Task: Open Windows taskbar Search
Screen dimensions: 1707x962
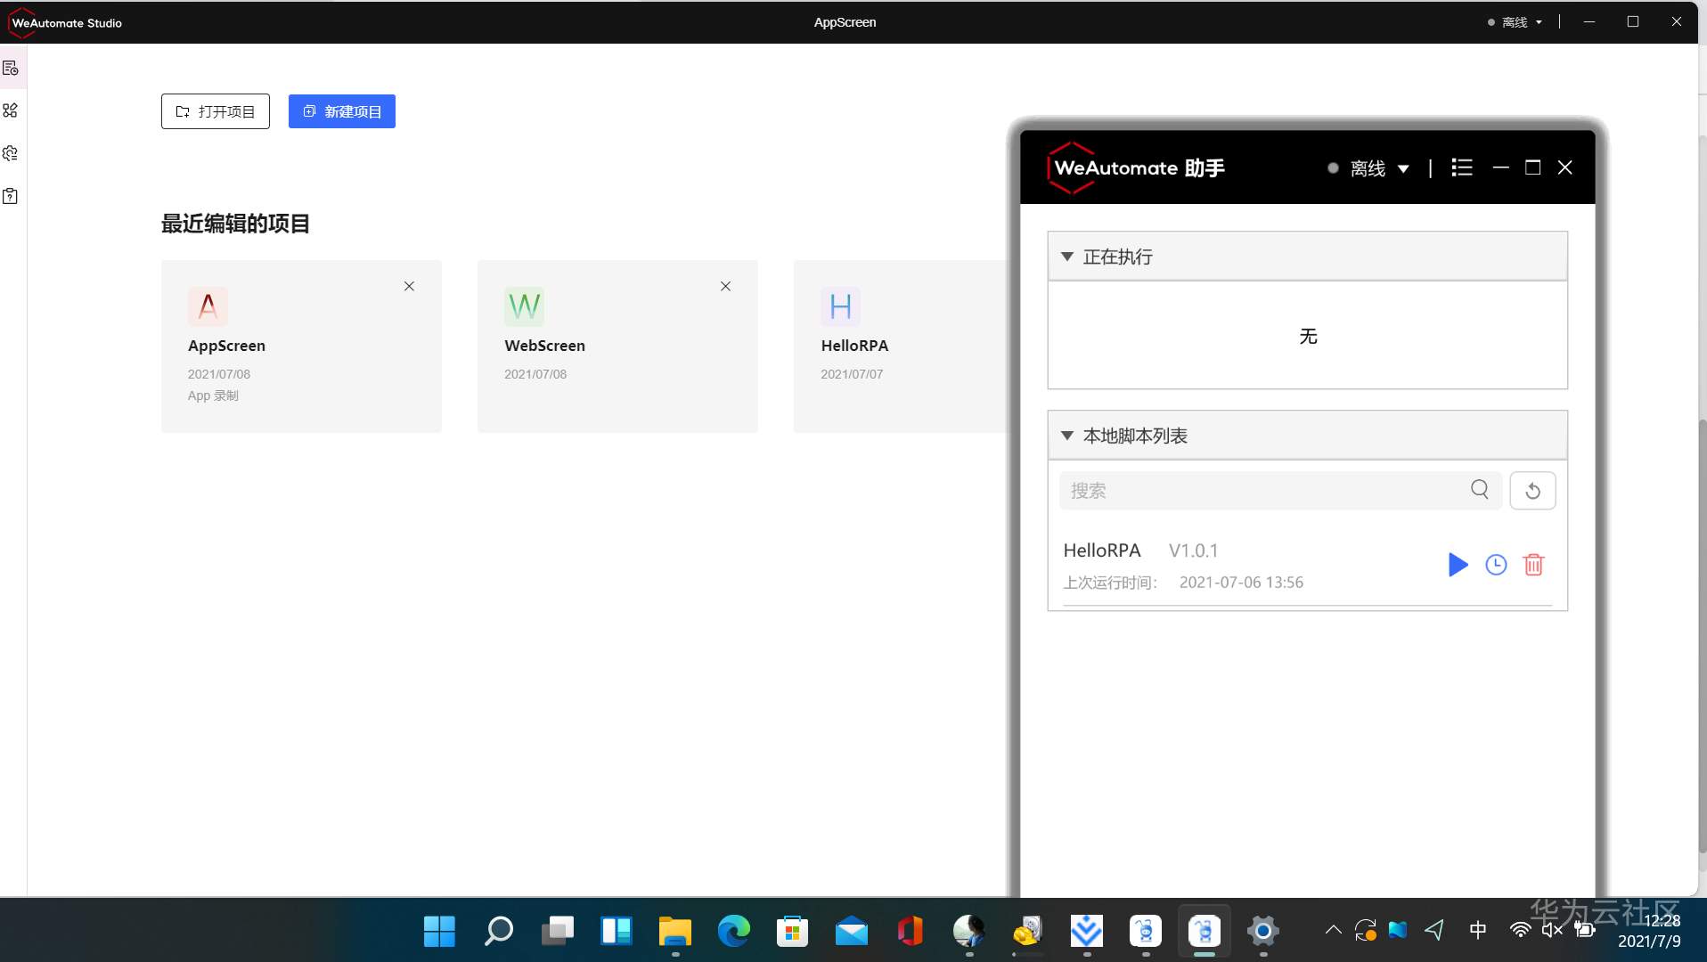Action: tap(498, 932)
